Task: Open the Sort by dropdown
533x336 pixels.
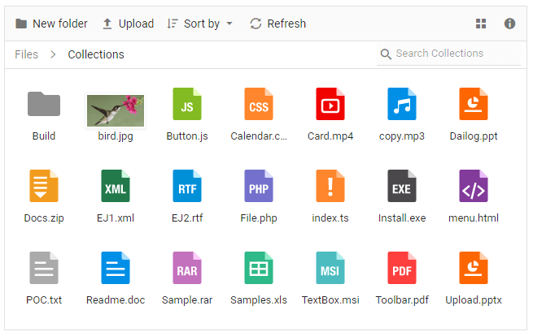Action: tap(200, 24)
